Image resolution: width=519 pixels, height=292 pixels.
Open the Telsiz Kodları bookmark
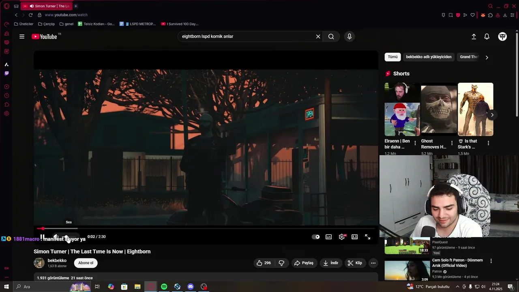point(97,24)
